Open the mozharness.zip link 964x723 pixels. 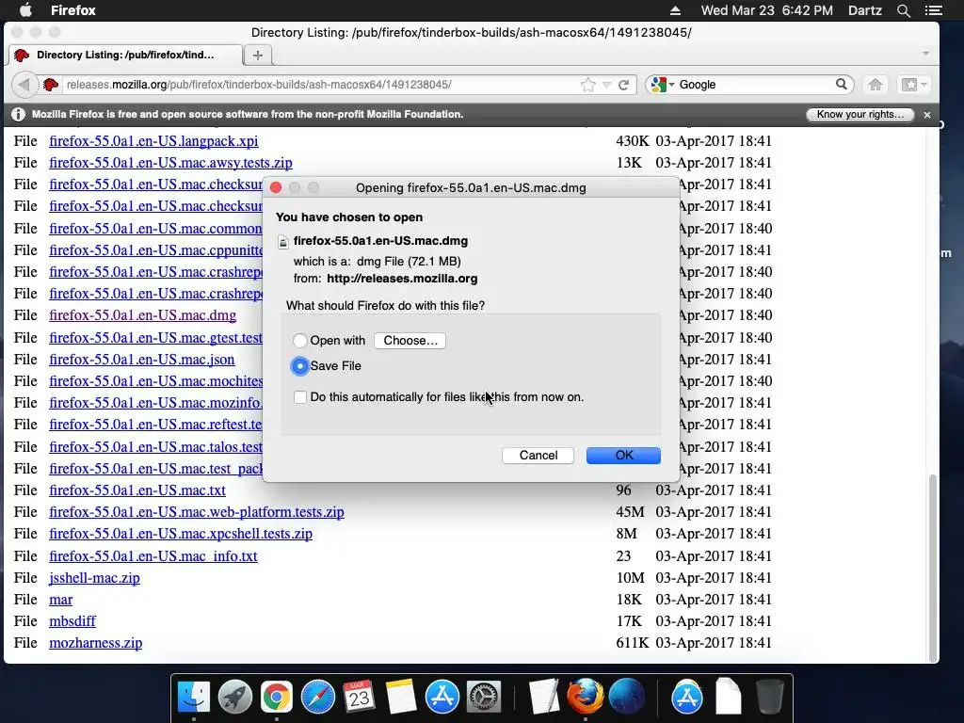pyautogui.click(x=96, y=643)
